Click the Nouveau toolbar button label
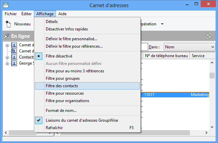Image resolution: width=218 pixels, height=143 pixels. pyautogui.click(x=22, y=24)
